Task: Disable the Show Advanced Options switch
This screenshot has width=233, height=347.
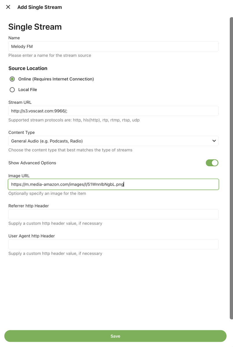Action: point(212,163)
